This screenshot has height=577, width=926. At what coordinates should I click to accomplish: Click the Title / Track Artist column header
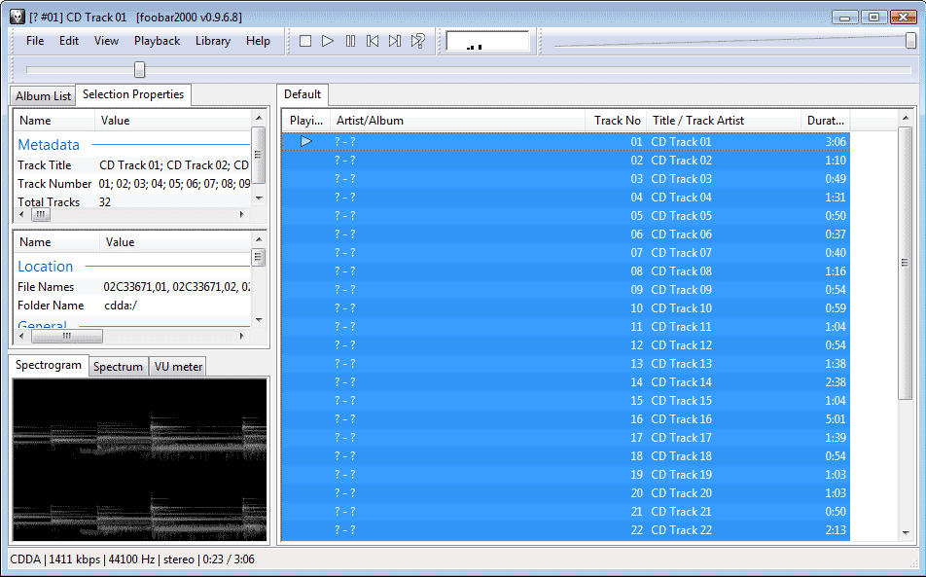click(x=724, y=121)
